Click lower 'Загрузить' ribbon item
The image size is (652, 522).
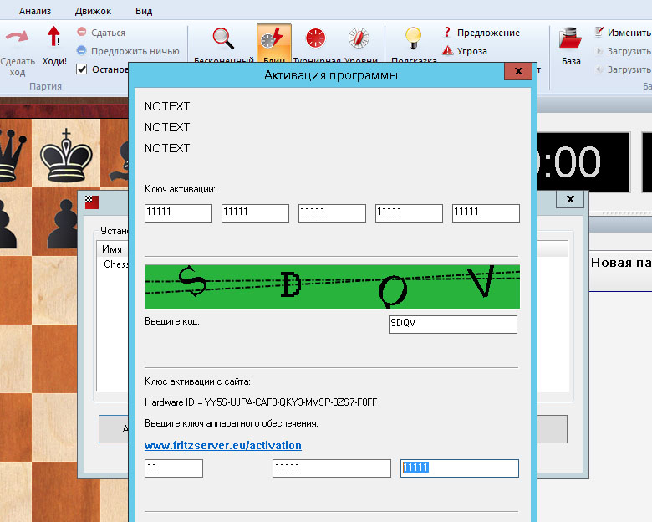coord(623,69)
